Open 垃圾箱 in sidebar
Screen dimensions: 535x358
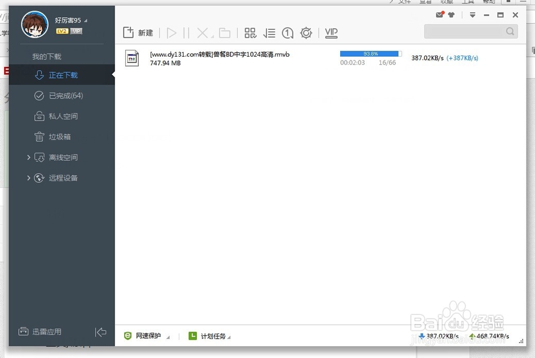pos(62,137)
